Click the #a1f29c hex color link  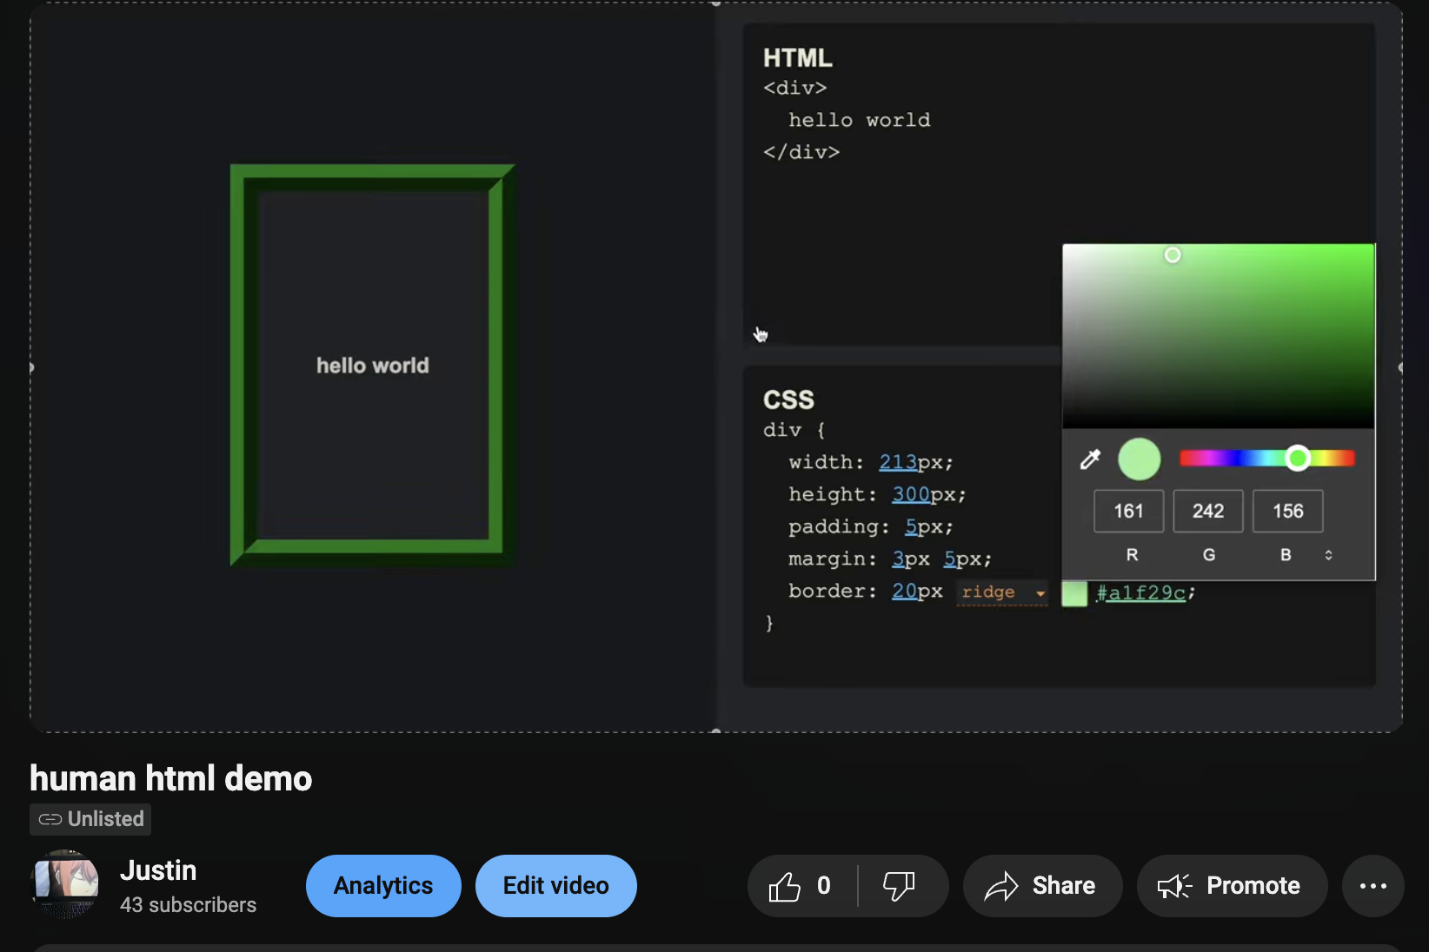1141,592
